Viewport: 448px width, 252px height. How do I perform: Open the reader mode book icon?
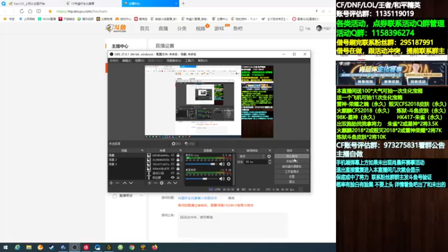pos(39,11)
